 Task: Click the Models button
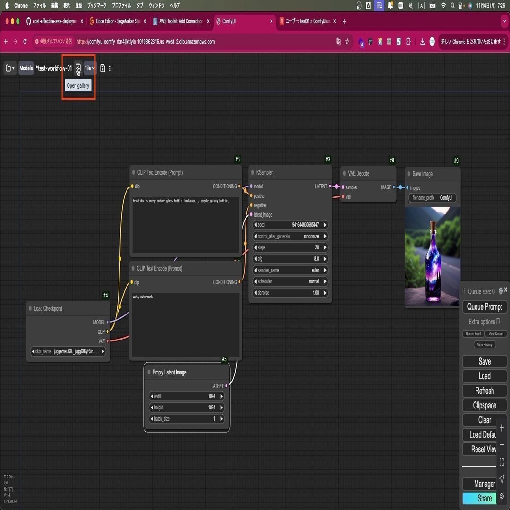tap(26, 68)
